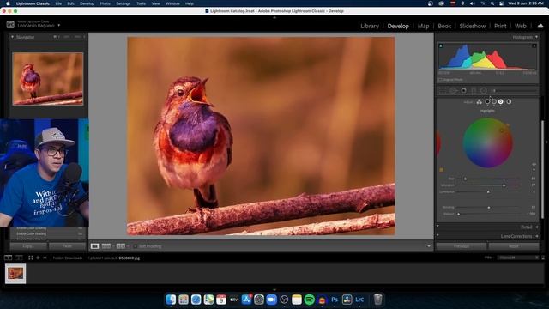The height and width of the screenshot is (309, 549).
Task: Switch to the Slideshow module
Action: pyautogui.click(x=473, y=26)
